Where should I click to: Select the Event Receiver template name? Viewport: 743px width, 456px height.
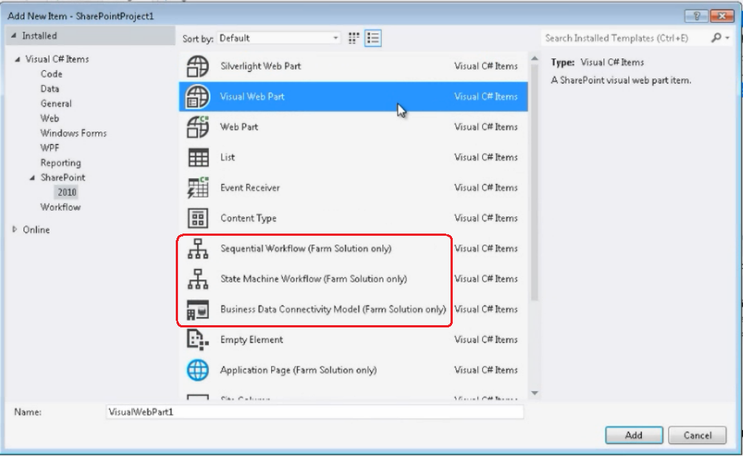tap(250, 188)
